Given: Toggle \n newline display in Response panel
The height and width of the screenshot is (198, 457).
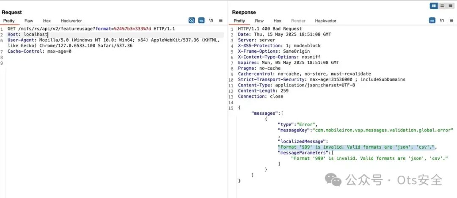Looking at the screenshot, I should click(442, 20).
